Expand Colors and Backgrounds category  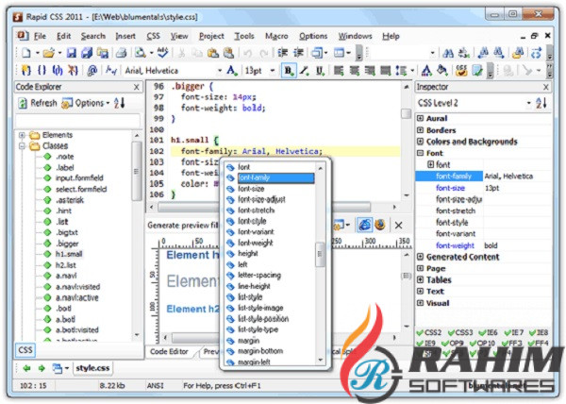tap(420, 142)
